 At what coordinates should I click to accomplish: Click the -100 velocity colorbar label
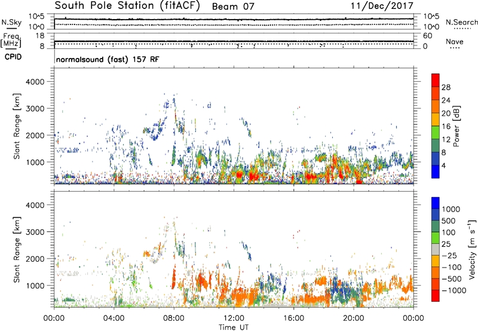pyautogui.click(x=452, y=267)
